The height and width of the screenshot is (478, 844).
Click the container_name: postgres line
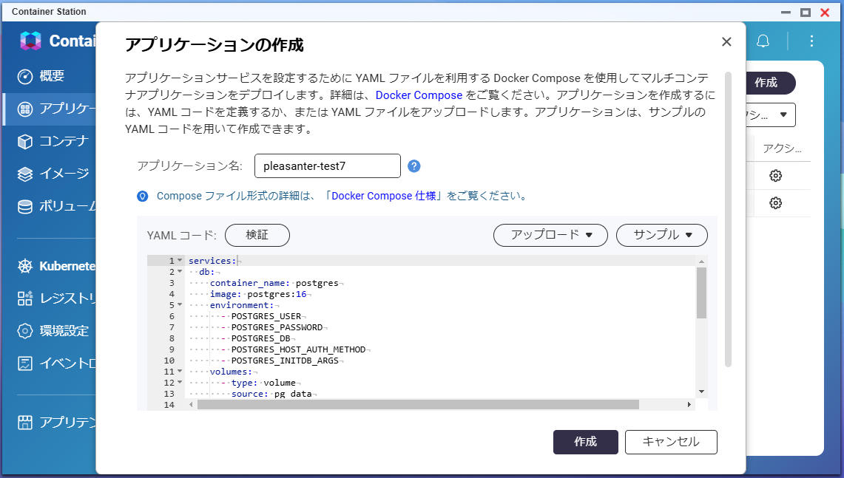pos(274,283)
